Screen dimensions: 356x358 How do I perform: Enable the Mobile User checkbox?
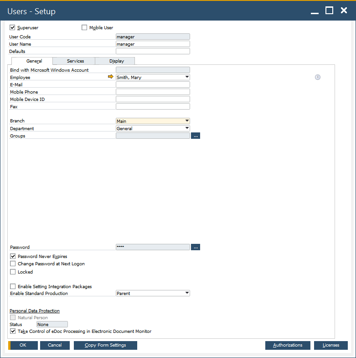84,27
